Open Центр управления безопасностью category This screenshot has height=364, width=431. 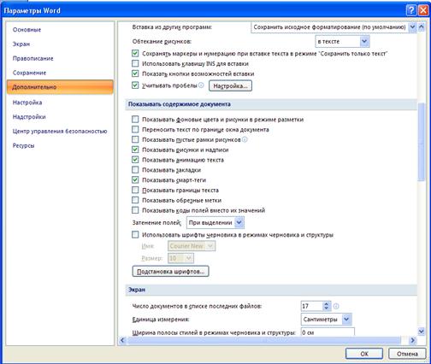click(x=60, y=132)
